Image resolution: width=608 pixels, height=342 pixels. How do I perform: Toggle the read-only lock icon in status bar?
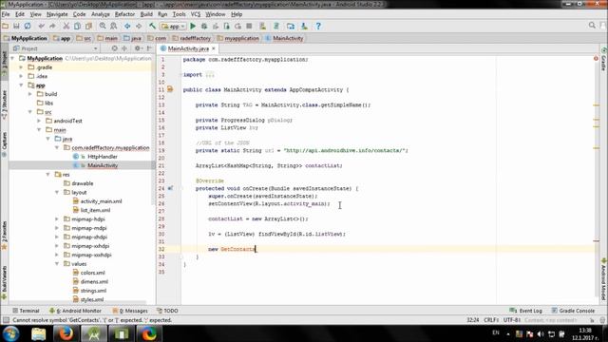(x=592, y=320)
